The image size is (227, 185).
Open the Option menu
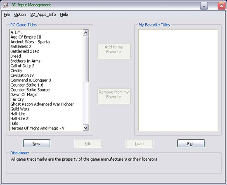point(20,14)
